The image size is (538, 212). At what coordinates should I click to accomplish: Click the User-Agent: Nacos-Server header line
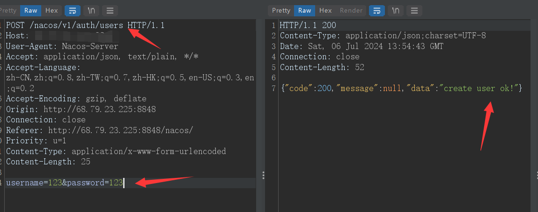tap(62, 47)
